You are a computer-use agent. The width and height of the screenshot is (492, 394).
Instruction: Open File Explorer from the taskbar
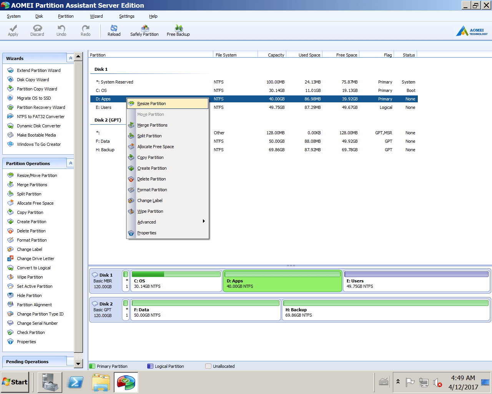(x=101, y=382)
